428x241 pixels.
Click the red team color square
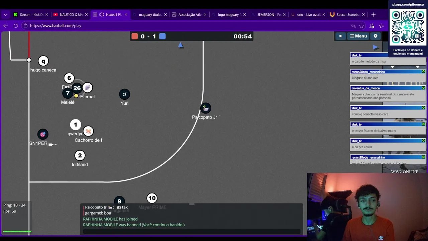point(134,36)
